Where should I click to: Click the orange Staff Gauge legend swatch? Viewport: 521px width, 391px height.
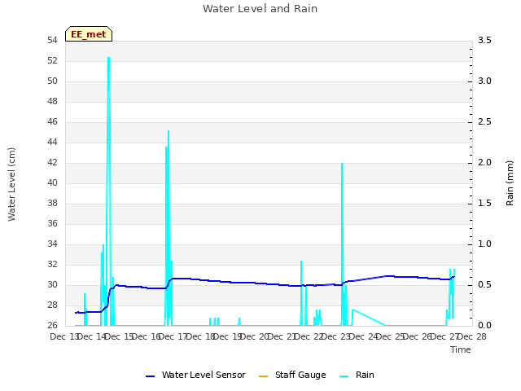coord(263,376)
